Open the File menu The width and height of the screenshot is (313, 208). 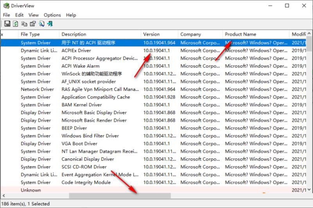point(6,15)
